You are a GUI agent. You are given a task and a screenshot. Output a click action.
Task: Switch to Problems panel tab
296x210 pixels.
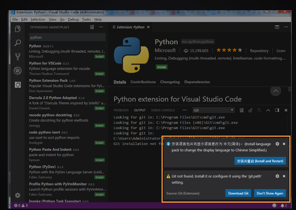(x=121, y=110)
